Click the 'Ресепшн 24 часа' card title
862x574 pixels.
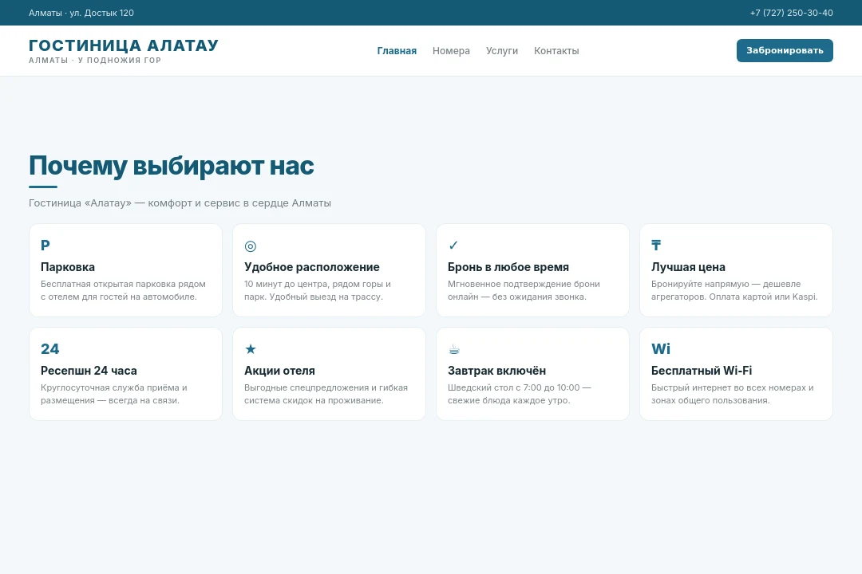pyautogui.click(x=89, y=371)
